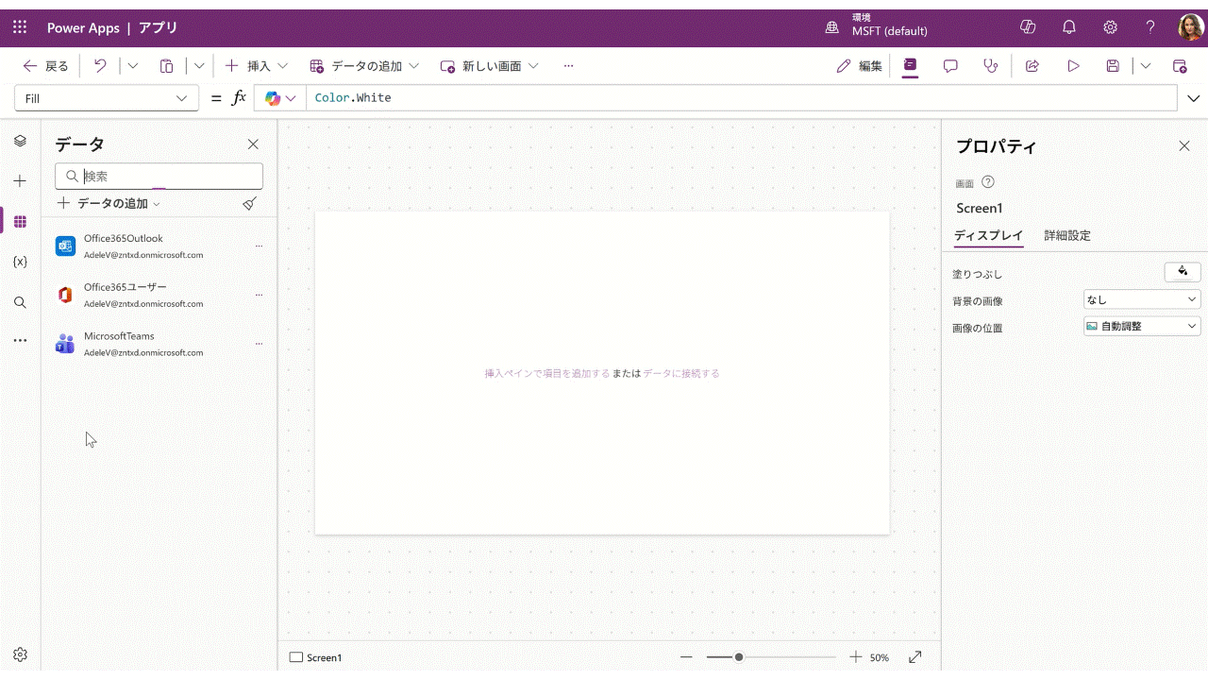Click the Share app icon
This screenshot has width=1208, height=680.
pyautogui.click(x=1032, y=66)
